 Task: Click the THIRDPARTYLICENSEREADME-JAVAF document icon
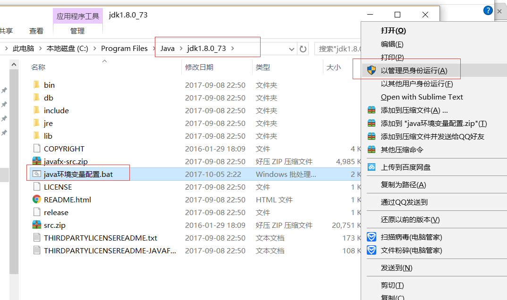click(36, 250)
